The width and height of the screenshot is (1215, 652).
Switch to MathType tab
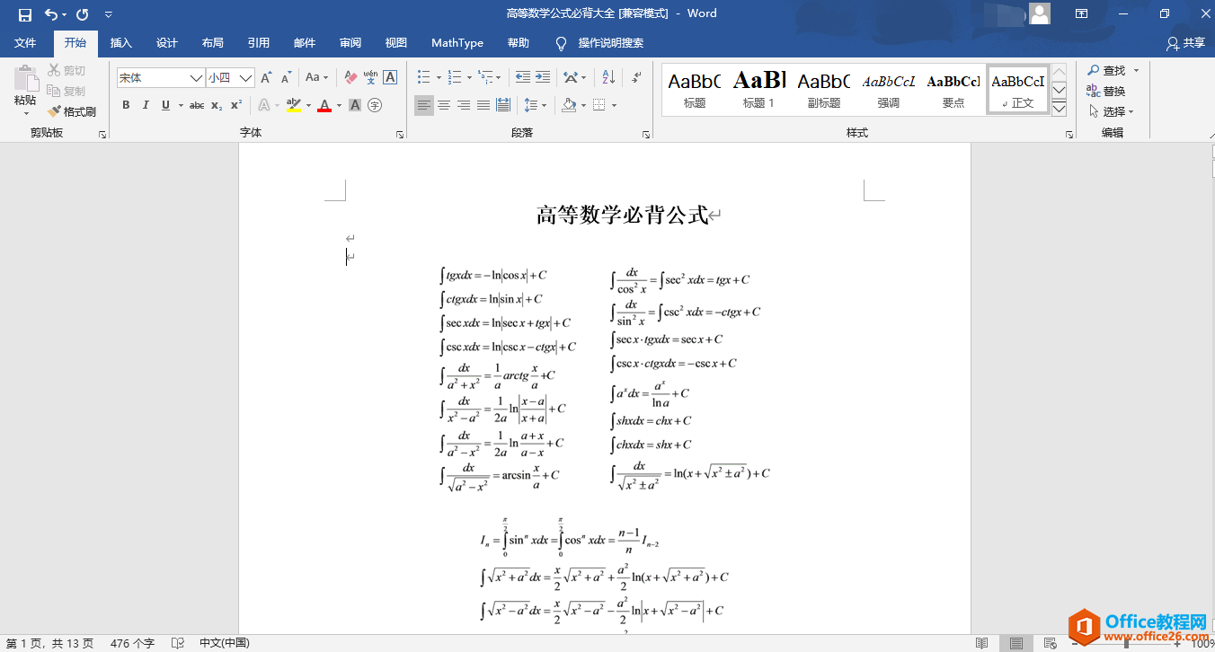[457, 43]
